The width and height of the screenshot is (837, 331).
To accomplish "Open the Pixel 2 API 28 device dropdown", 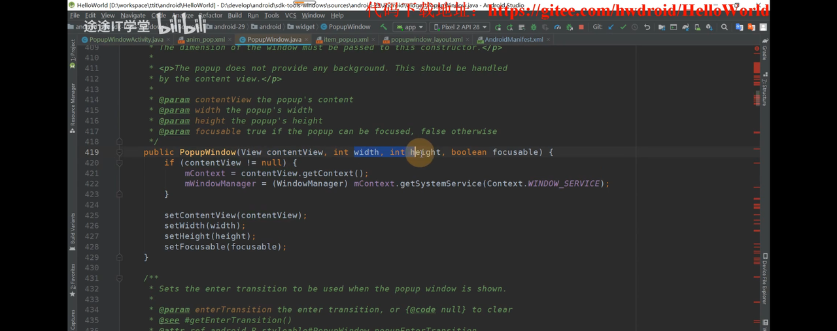I will (x=460, y=27).
